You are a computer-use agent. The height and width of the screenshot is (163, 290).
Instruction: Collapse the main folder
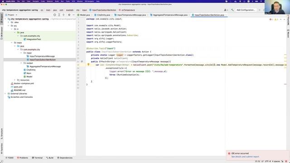point(12,43)
